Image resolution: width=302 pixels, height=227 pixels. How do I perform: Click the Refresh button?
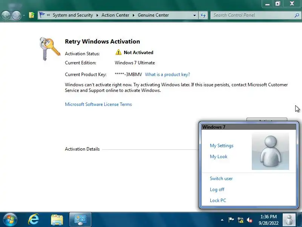click(x=203, y=15)
